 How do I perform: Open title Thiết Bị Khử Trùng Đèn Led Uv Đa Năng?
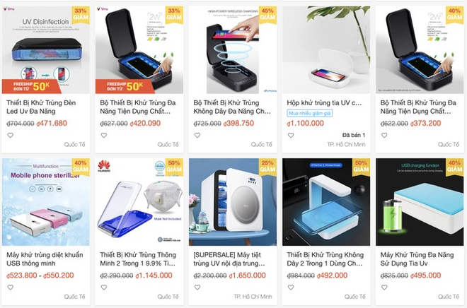click(42, 107)
